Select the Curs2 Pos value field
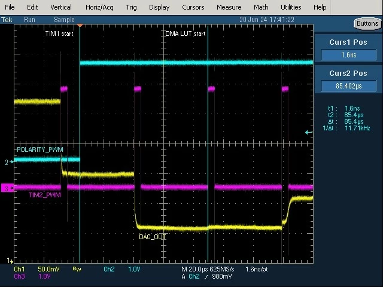The height and width of the screenshot is (287, 383). [348, 86]
